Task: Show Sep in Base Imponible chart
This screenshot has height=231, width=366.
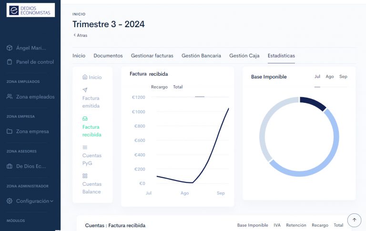Action: (x=343, y=77)
